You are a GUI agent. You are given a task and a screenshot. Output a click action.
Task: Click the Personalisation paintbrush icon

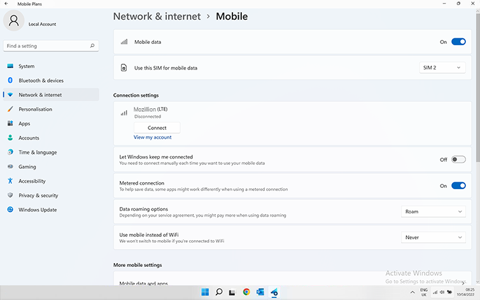pos(10,109)
